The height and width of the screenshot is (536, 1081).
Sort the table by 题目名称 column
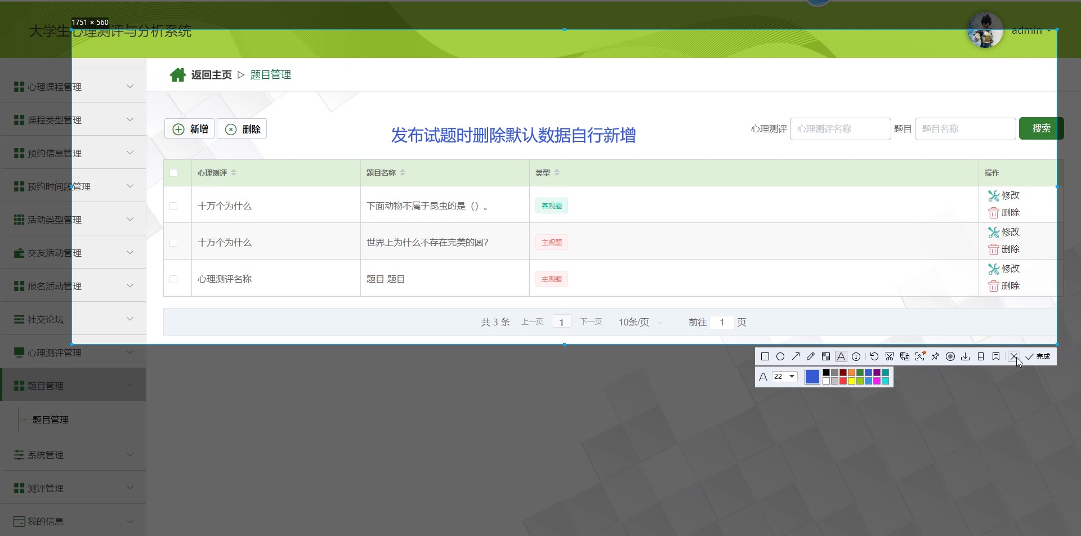pyautogui.click(x=403, y=173)
